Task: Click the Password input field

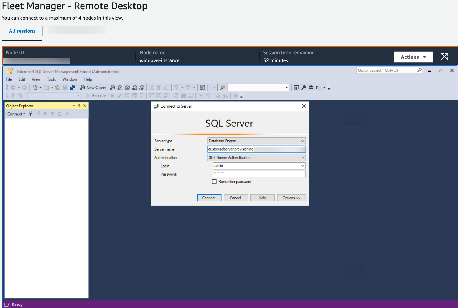Action: pyautogui.click(x=259, y=174)
